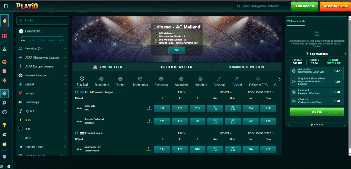351x169 pixels.
Task: Click the trophy icon in left sidebar
Action: pyautogui.click(x=4, y=125)
